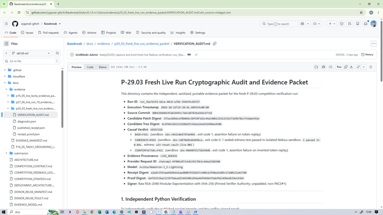
Task: View commit status green checkmark
Action: (196, 55)
